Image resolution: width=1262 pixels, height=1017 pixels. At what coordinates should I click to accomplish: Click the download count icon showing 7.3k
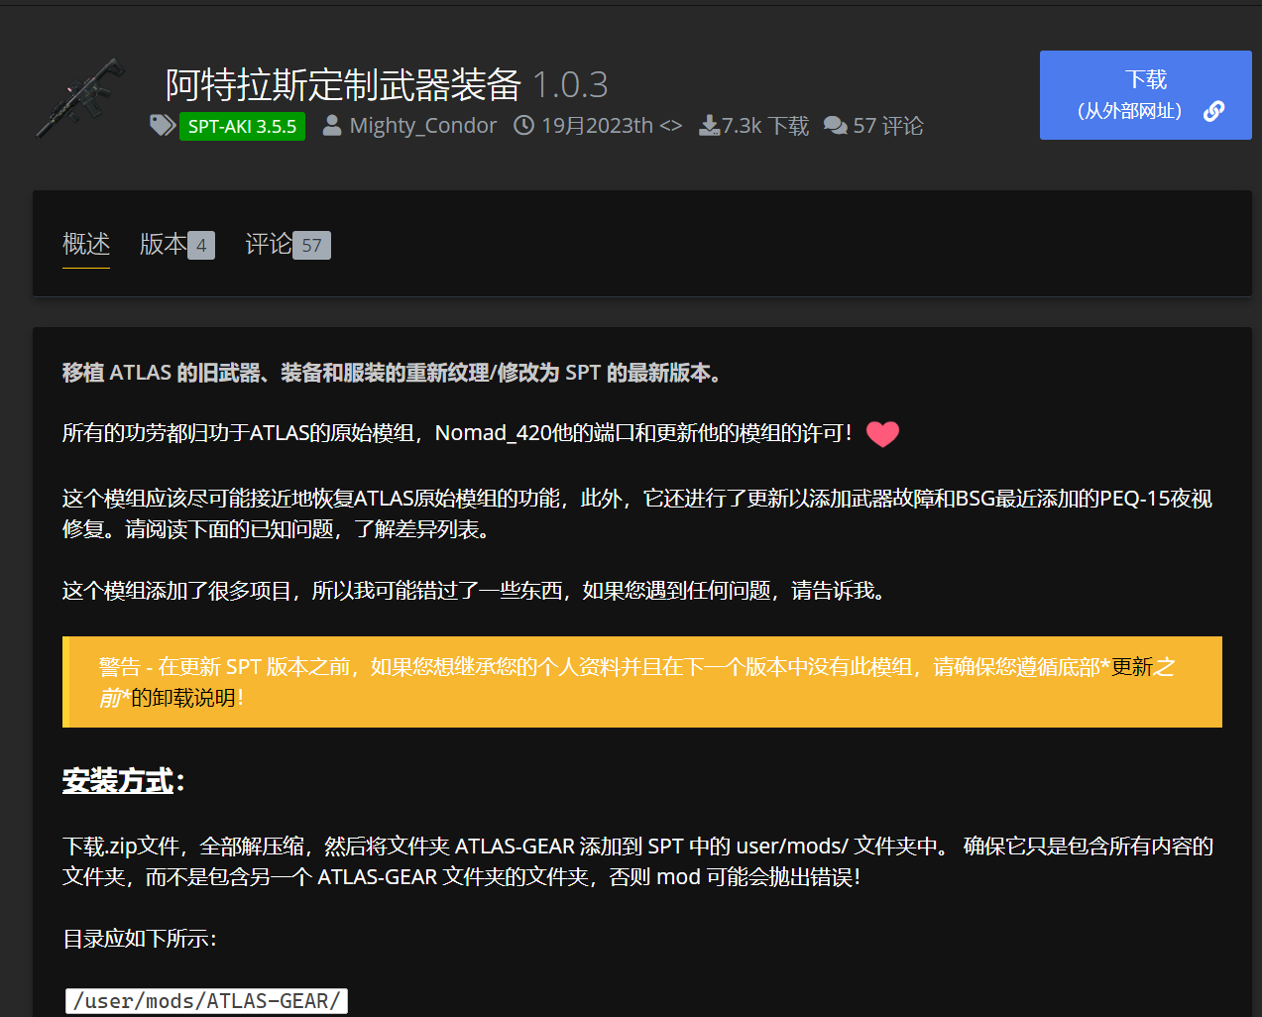pyautogui.click(x=708, y=125)
